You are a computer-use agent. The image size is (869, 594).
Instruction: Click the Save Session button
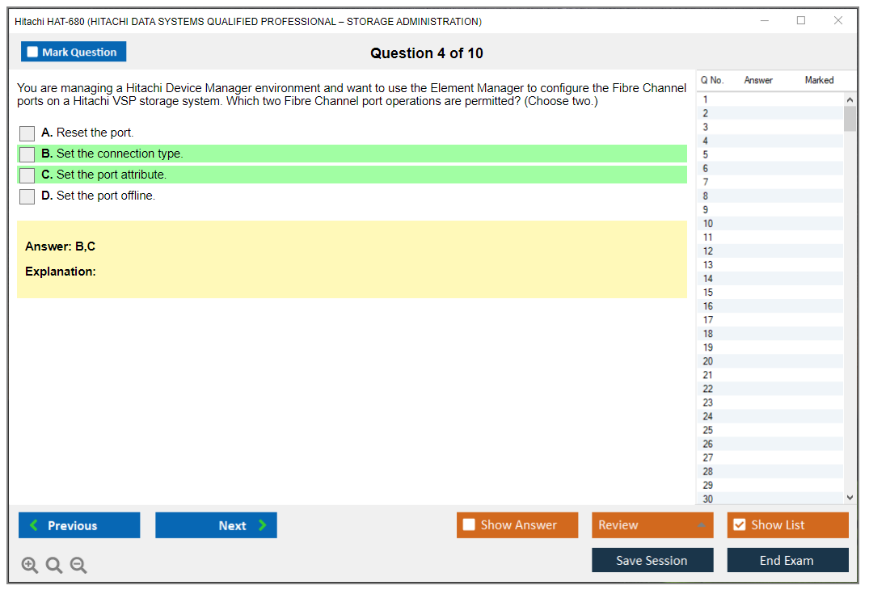[652, 560]
